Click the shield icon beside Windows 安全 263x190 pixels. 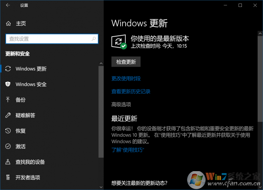[x=8, y=84]
